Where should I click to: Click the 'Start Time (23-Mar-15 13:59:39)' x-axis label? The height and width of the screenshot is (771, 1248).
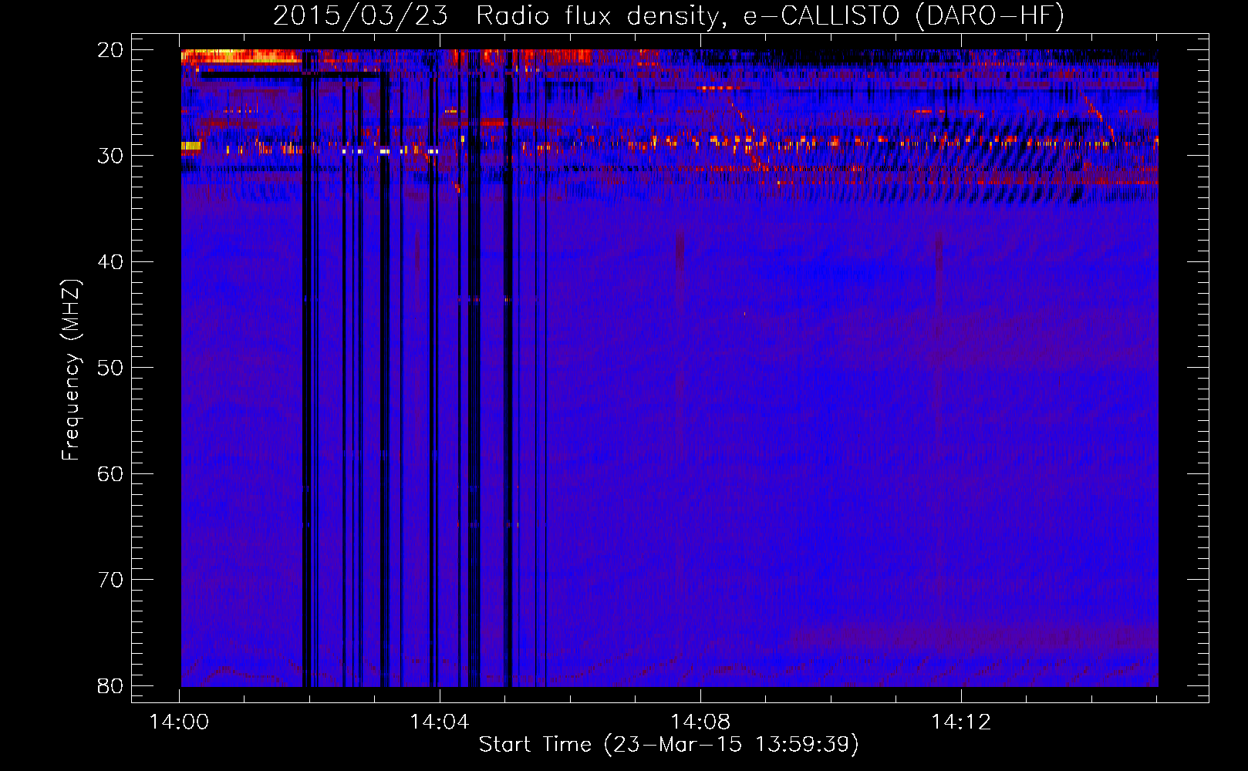click(669, 745)
